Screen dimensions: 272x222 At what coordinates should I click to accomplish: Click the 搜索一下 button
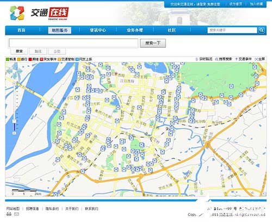click(x=153, y=43)
